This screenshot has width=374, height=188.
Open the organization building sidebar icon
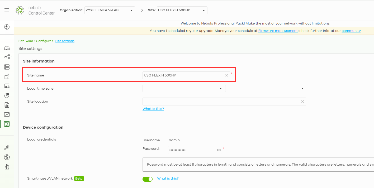coord(7,167)
